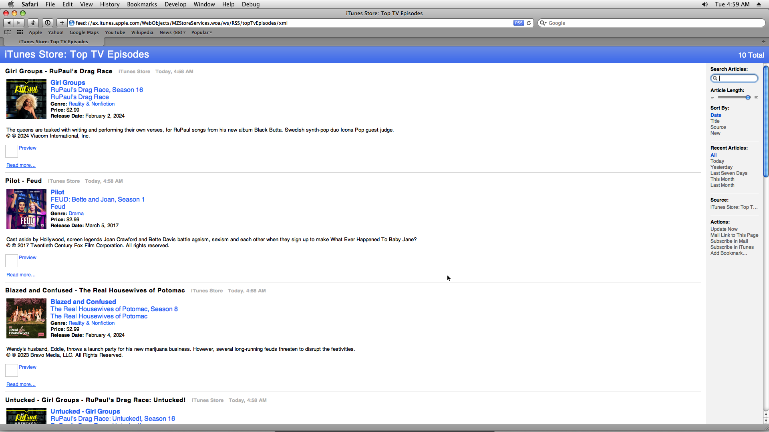Click the short article length icon
Screen dimensions: 769x432
coord(713,98)
